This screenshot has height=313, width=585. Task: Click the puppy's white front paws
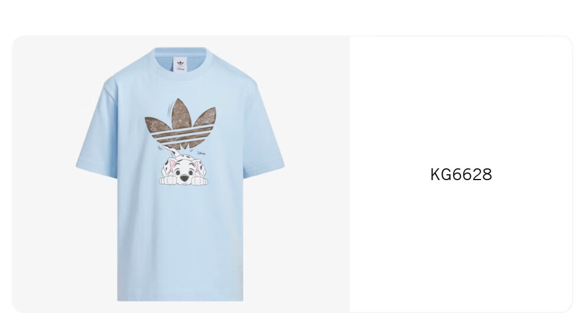click(183, 181)
